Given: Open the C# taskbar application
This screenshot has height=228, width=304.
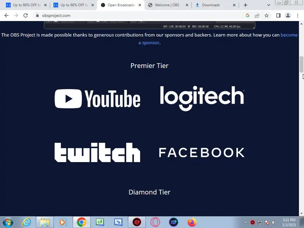Looking at the screenshot, I should click(100, 222).
